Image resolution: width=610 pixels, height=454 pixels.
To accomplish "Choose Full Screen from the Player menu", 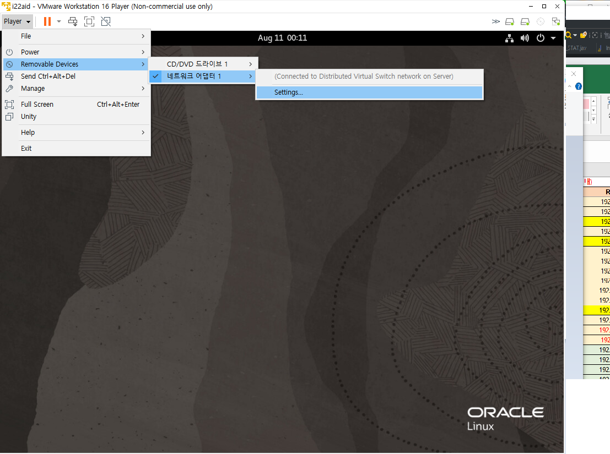I will pos(76,105).
